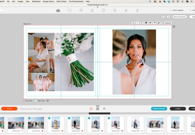The image size is (195, 135).
Task: Select the bouquet photo on the left page
Action: pyautogui.click(x=74, y=62)
